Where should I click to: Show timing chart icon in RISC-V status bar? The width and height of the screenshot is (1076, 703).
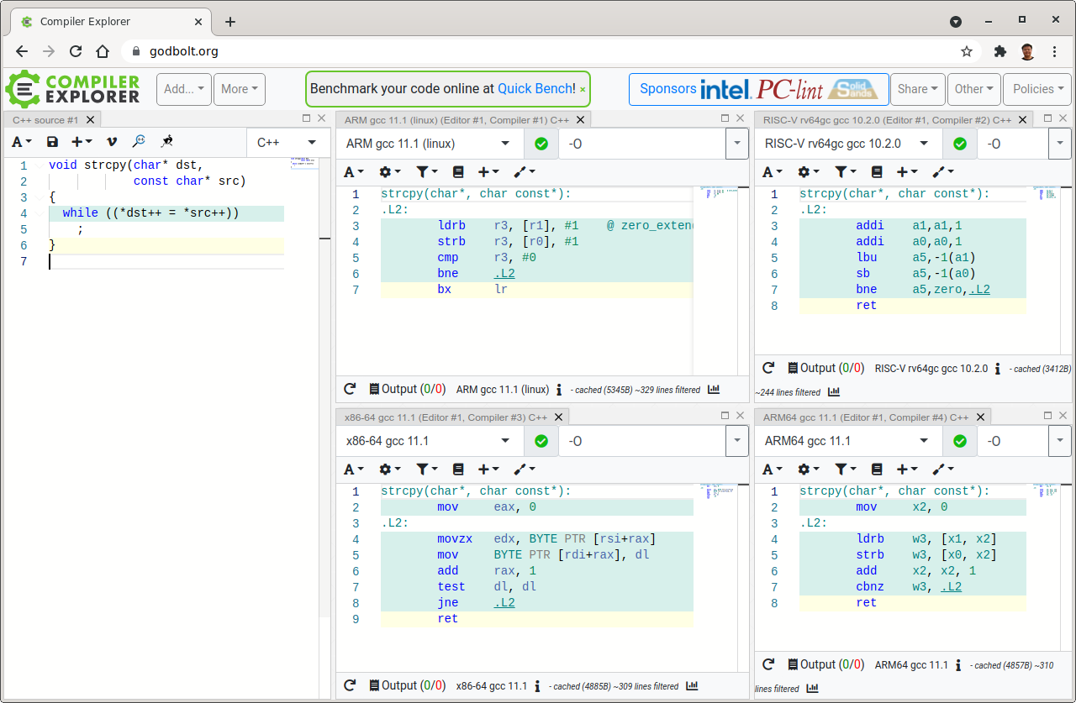point(834,392)
